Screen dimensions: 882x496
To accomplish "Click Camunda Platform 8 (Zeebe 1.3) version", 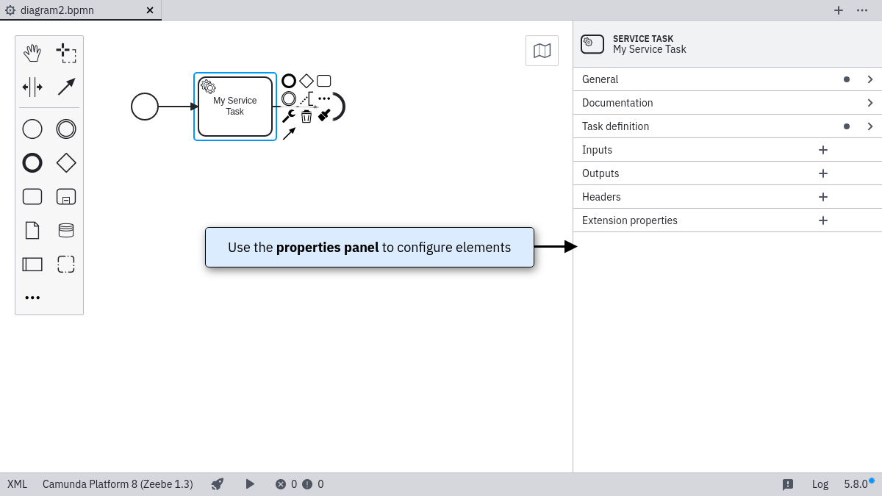I will click(x=118, y=484).
